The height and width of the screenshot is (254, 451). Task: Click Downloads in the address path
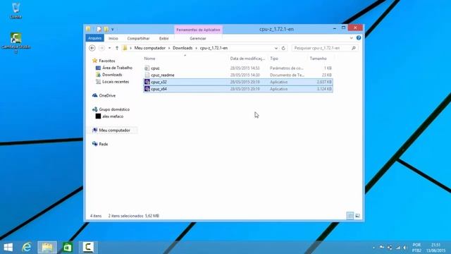183,48
